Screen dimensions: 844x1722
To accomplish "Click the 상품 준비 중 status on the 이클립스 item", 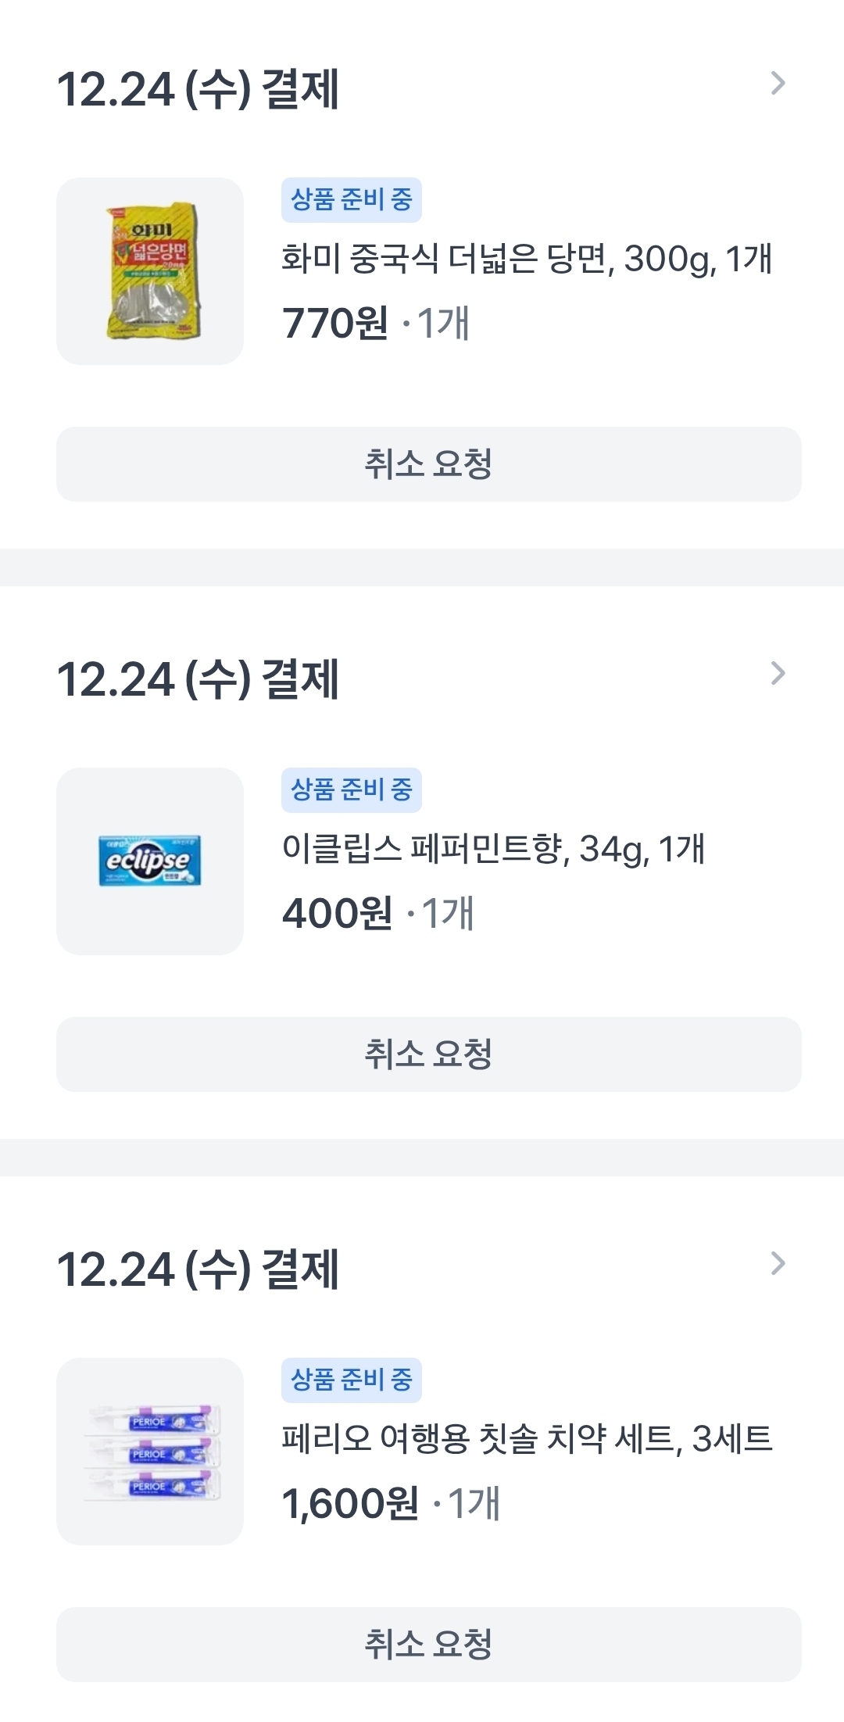I will click(x=352, y=790).
